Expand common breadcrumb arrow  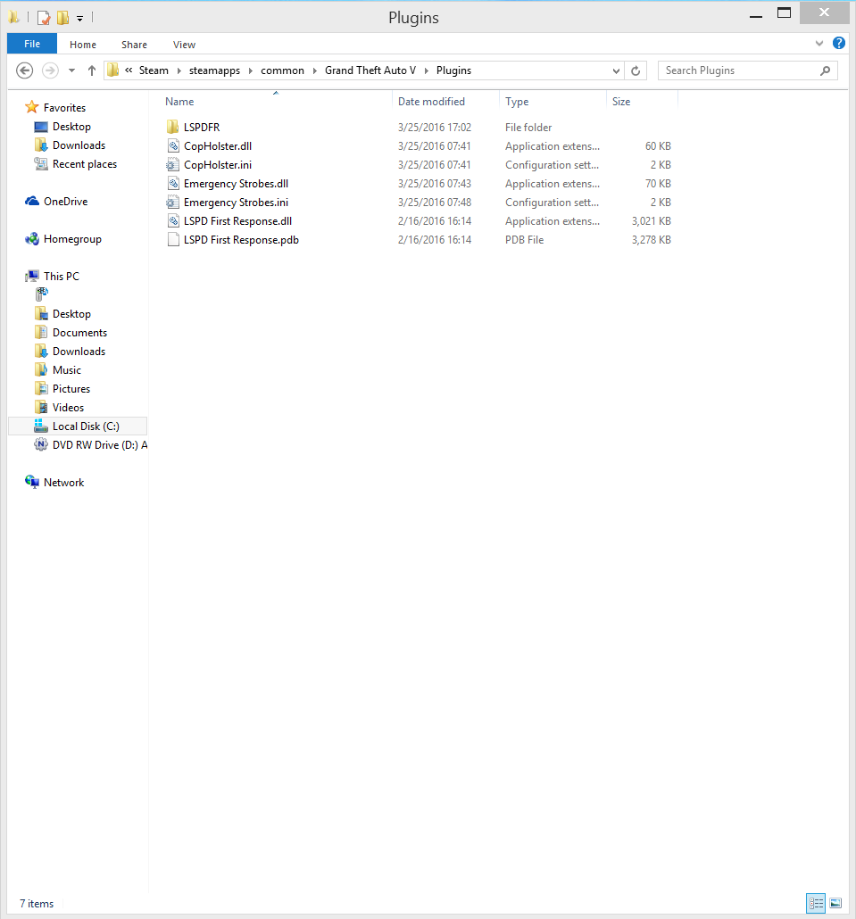click(x=315, y=70)
